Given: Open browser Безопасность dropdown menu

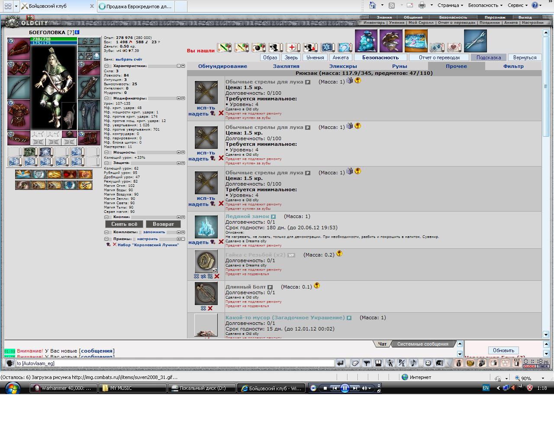Looking at the screenshot, I should (485, 5).
